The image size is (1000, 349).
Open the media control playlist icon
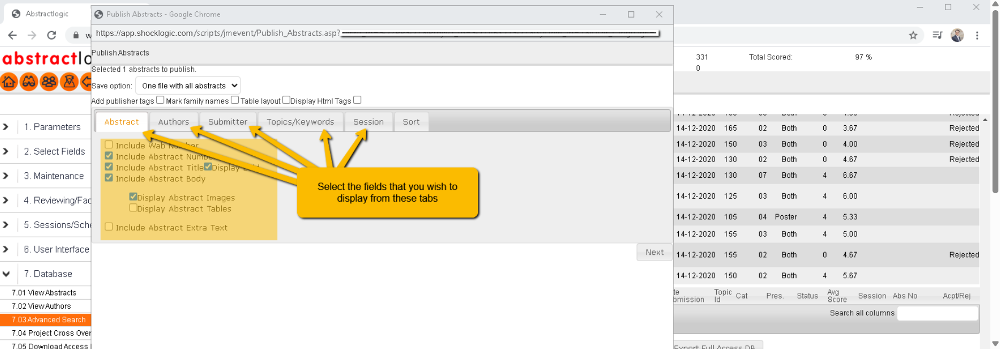point(937,35)
